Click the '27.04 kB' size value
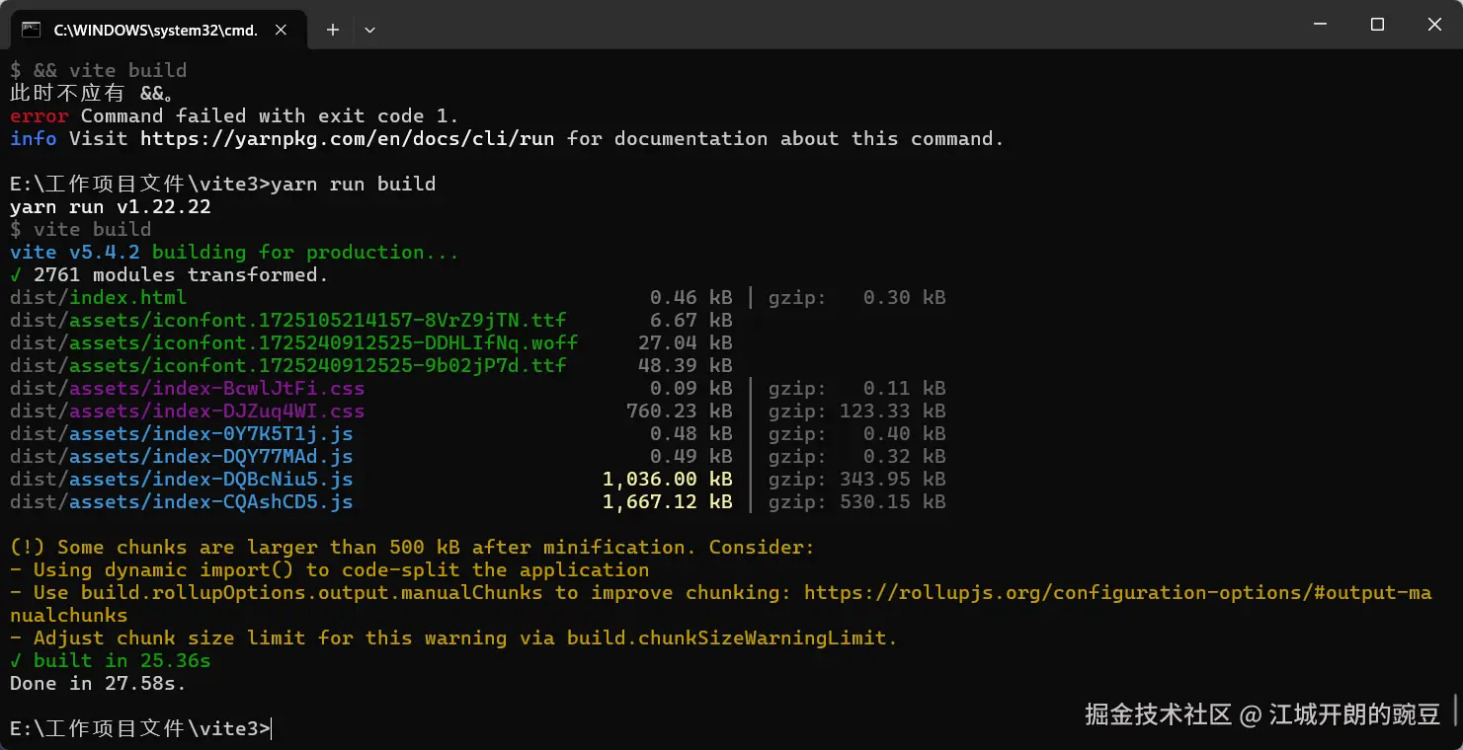Image resolution: width=1463 pixels, height=750 pixels. click(x=686, y=342)
